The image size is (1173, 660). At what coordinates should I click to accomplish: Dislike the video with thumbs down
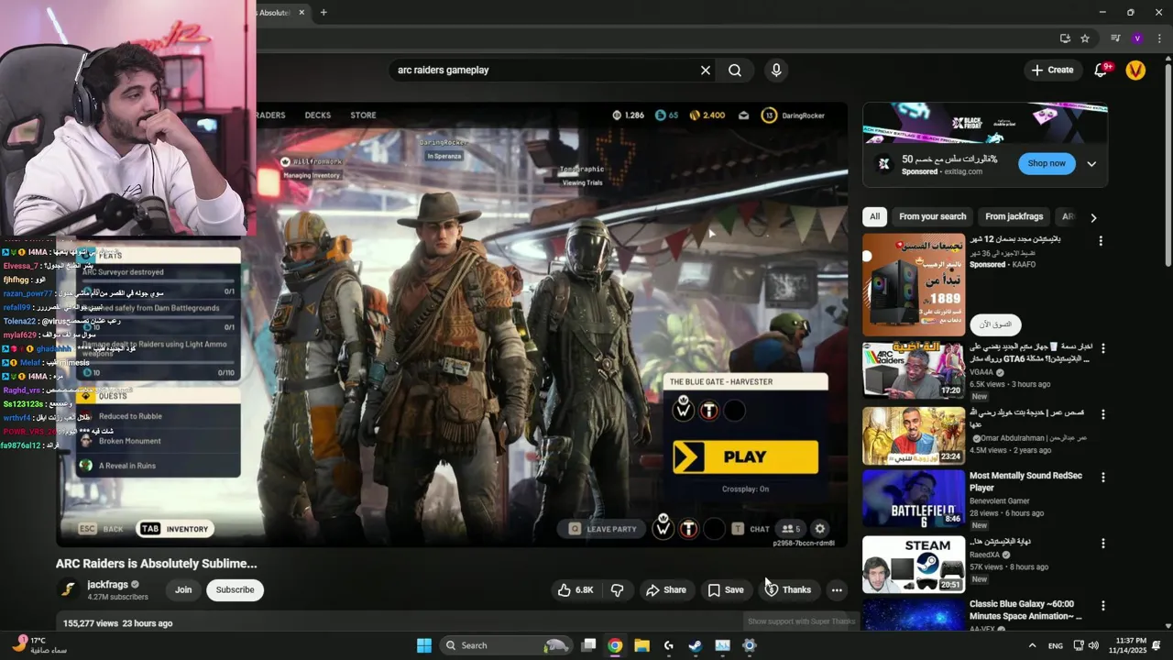click(617, 590)
